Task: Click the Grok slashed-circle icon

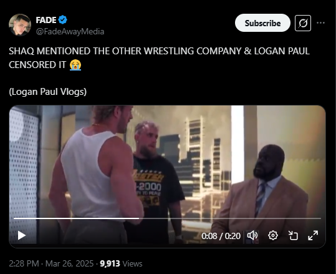Action: pos(303,23)
